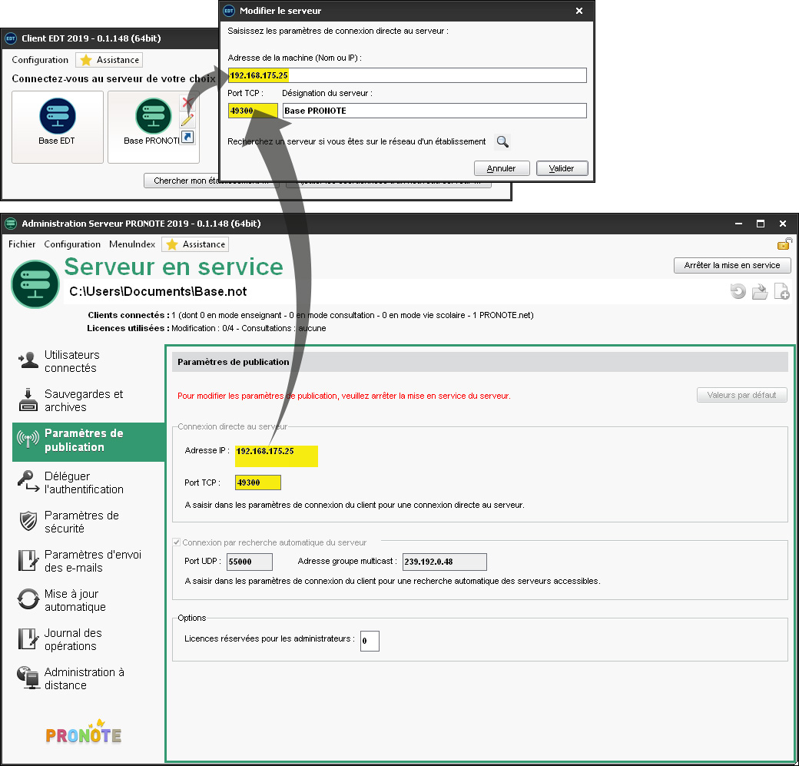Screen dimensions: 799x766
Task: Open Utilisateurs connectés panel
Action: click(x=87, y=361)
